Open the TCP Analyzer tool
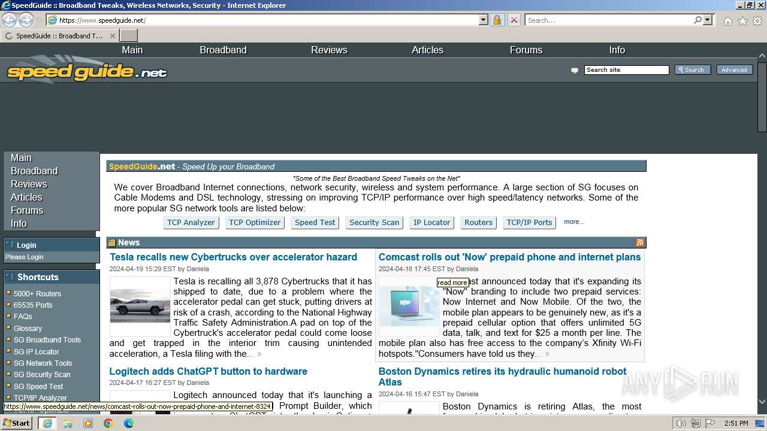This screenshot has width=767, height=431. coord(191,222)
